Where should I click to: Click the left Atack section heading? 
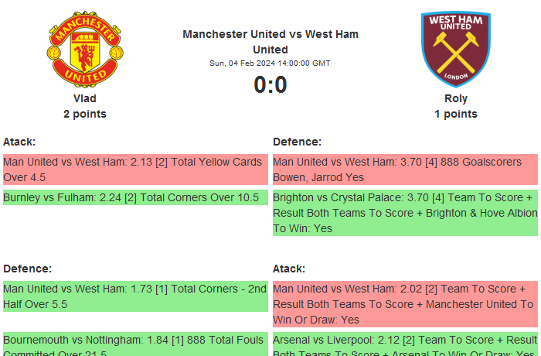[19, 142]
